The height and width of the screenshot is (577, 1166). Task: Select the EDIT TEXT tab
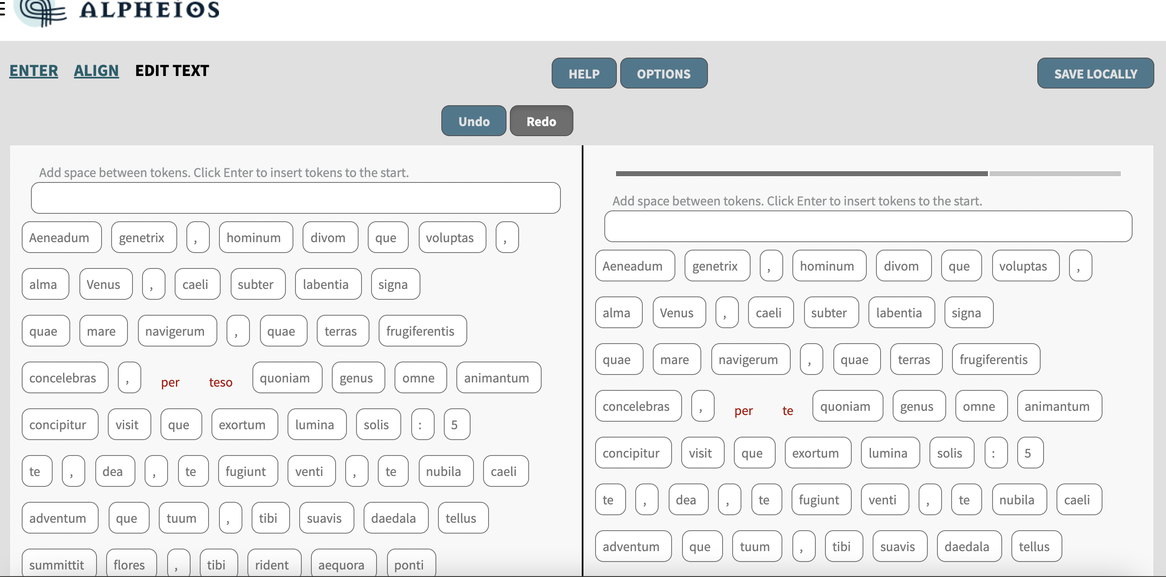172,71
